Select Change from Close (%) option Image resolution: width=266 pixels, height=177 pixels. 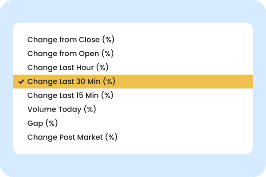[x=71, y=39]
